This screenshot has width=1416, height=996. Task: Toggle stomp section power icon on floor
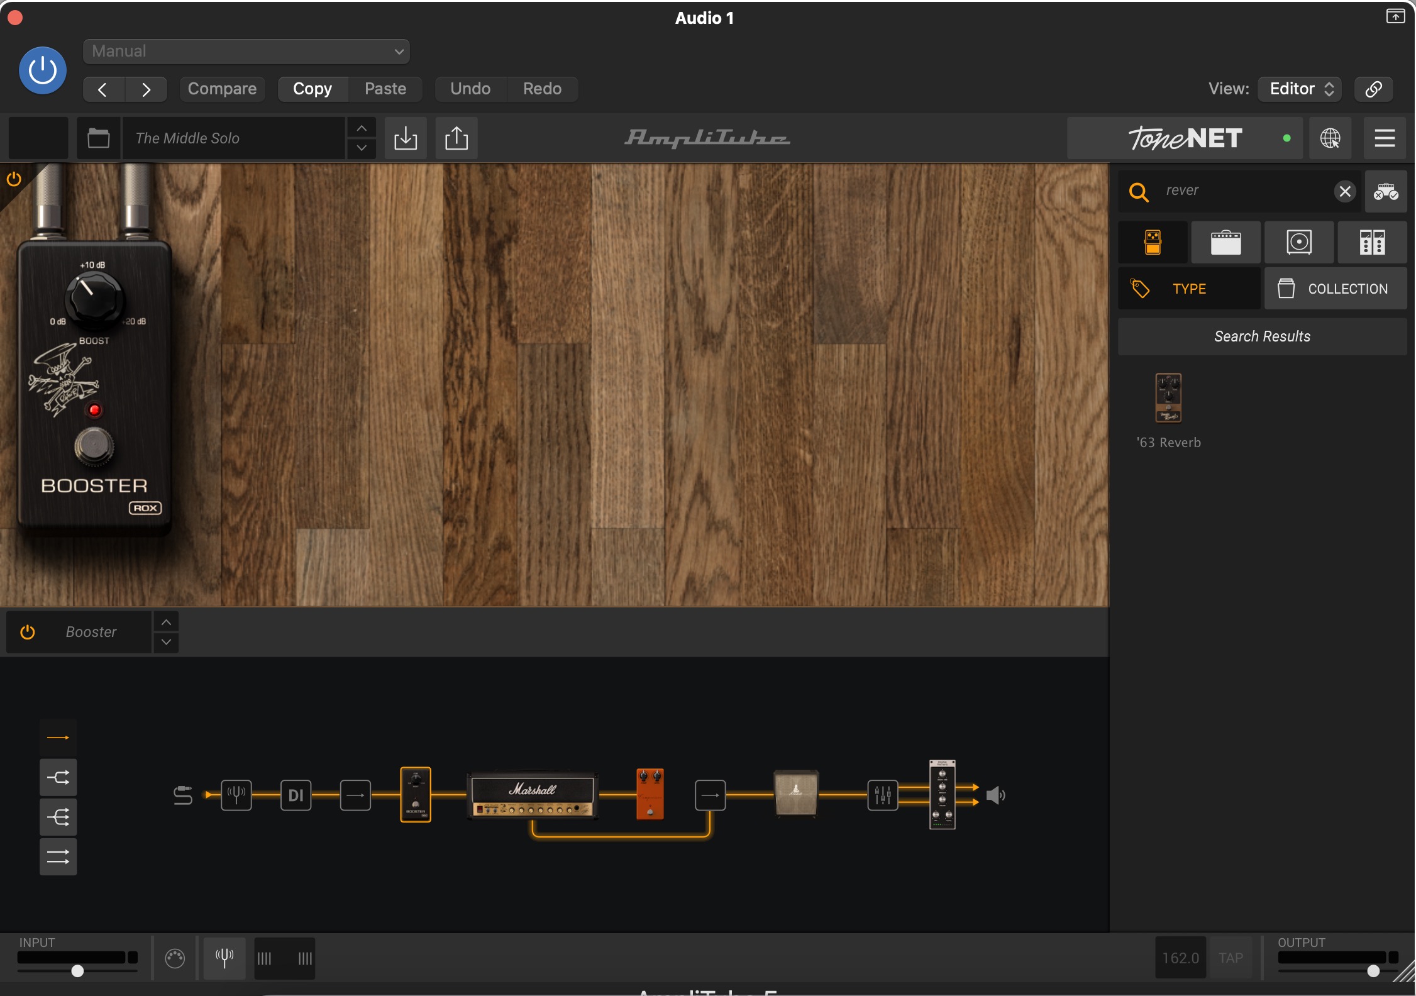(x=14, y=179)
